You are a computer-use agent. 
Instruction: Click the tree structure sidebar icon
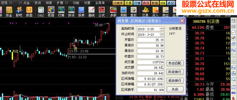[234, 56]
